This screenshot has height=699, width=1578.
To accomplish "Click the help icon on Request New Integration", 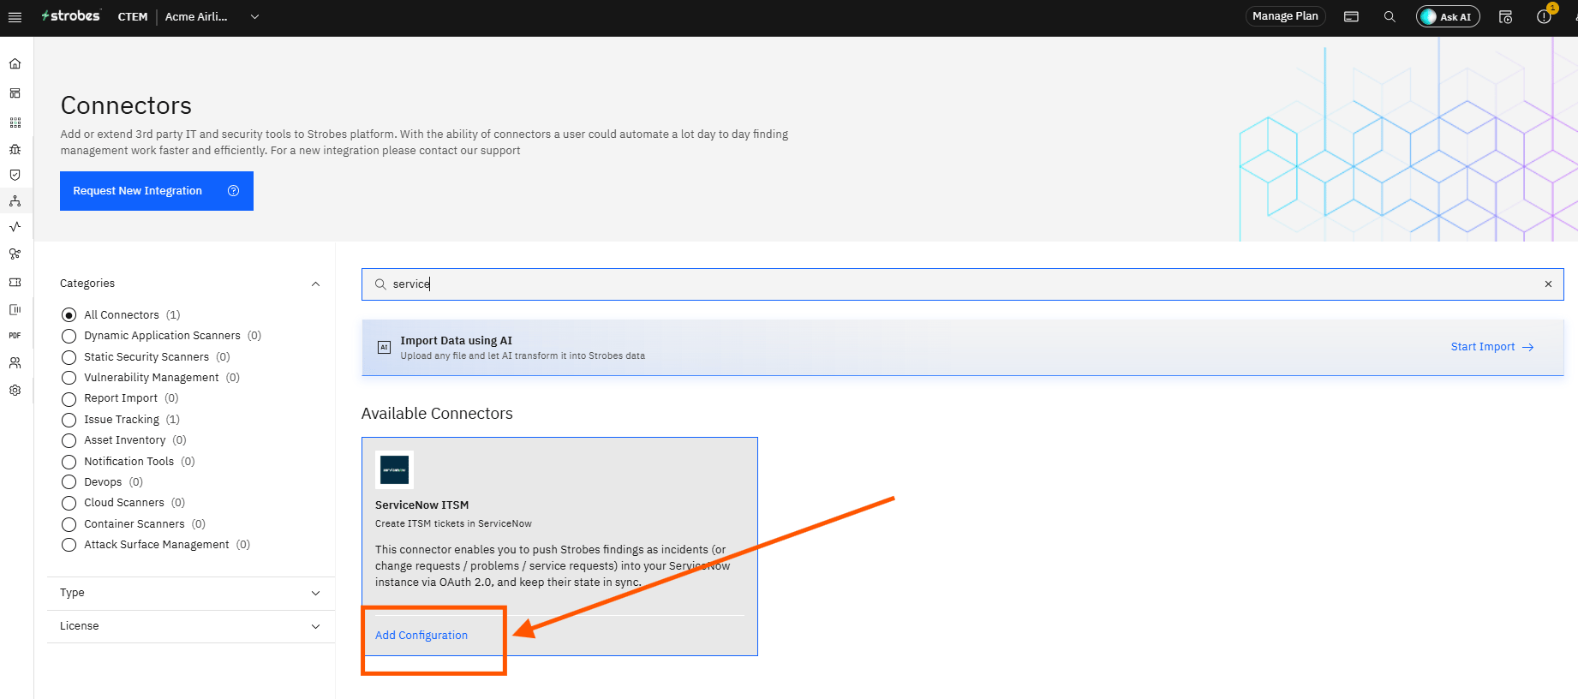I will coord(233,191).
